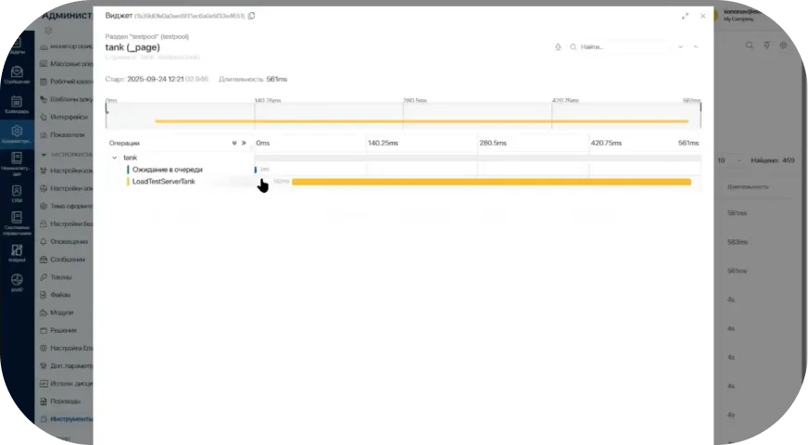Select the Ожидание в очереди operation
The image size is (808, 445).
(167, 170)
